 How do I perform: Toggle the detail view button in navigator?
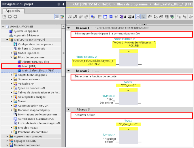57,17
